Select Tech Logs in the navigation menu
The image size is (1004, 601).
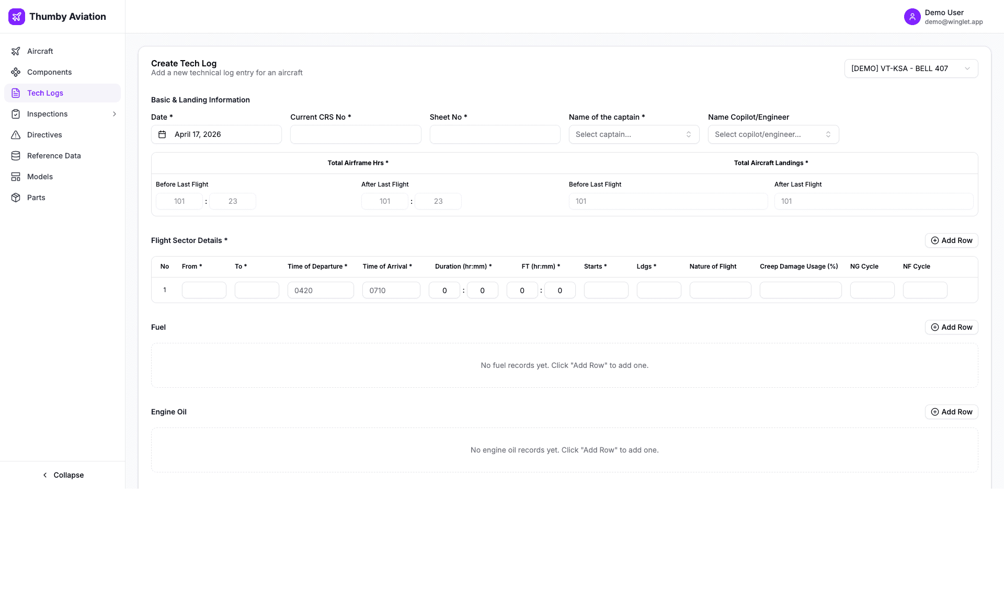tap(44, 93)
